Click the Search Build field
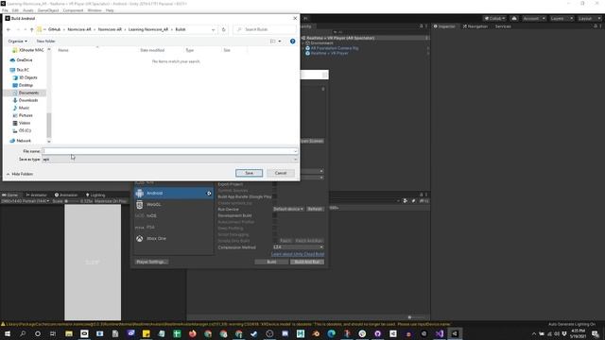 point(266,29)
